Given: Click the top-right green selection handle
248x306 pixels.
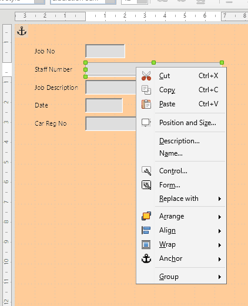Looking at the screenshot, I should (x=222, y=62).
